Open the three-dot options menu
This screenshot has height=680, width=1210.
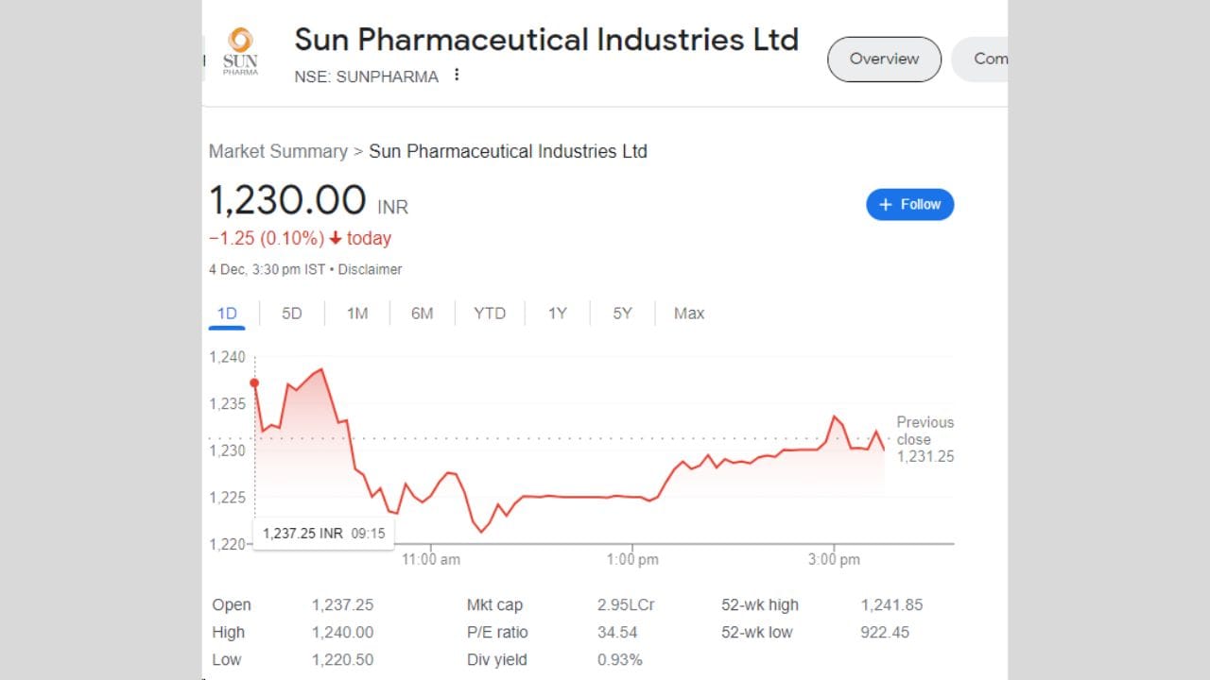[457, 76]
